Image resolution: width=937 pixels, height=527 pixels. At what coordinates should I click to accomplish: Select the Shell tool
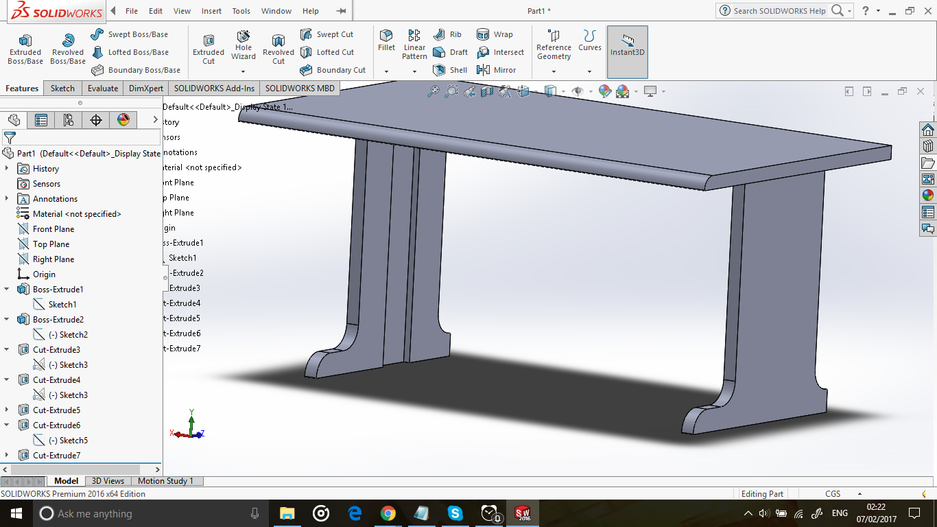pyautogui.click(x=450, y=70)
